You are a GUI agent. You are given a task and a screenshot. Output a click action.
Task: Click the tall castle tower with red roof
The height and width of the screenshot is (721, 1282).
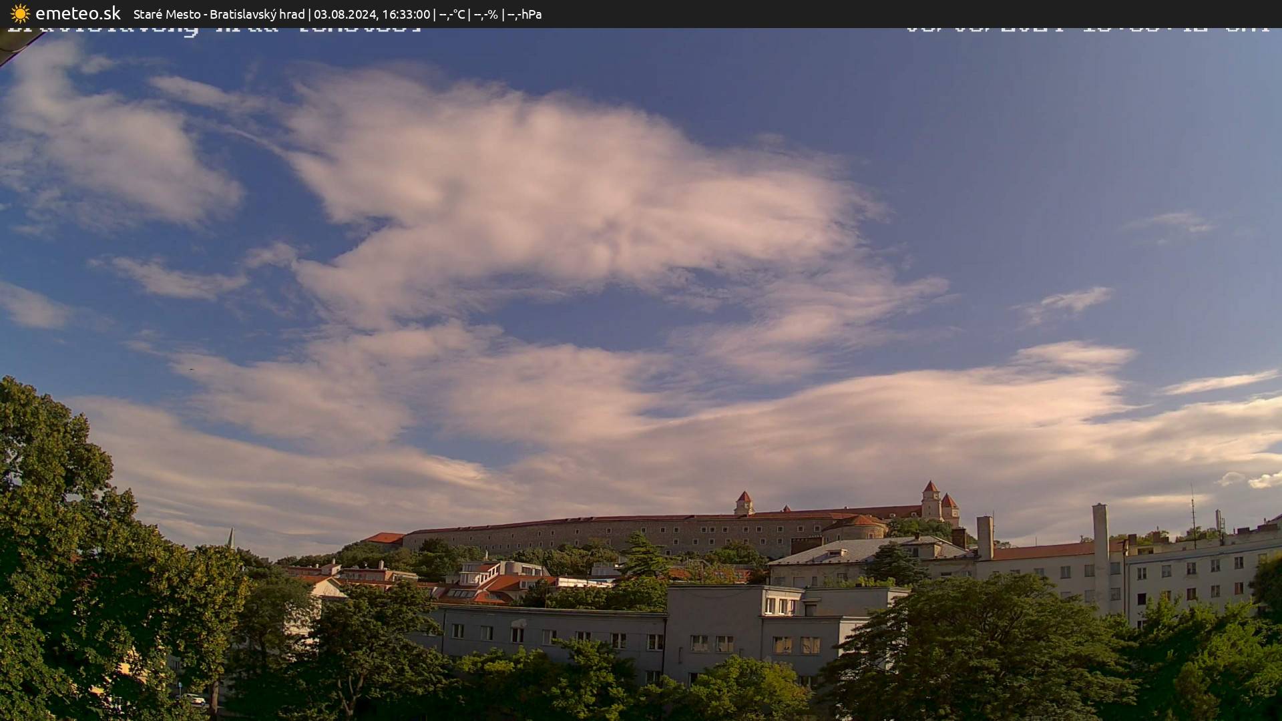[x=930, y=499]
